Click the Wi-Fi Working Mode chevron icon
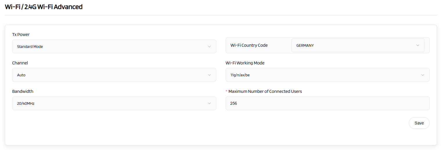Screen dimensions: 441x150 (x=422, y=75)
